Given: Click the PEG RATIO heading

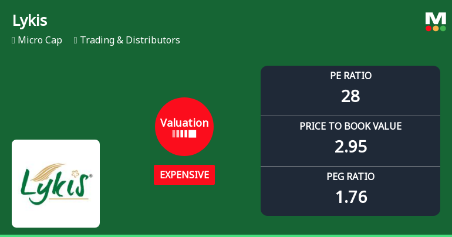Looking at the screenshot, I should pyautogui.click(x=350, y=177).
